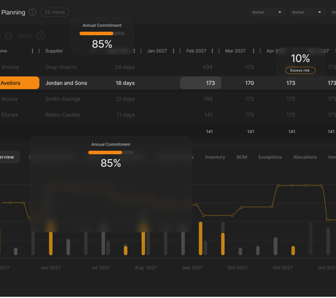Open Name column options menu
Image resolution: width=336 pixels, height=298 pixels.
tap(33, 51)
